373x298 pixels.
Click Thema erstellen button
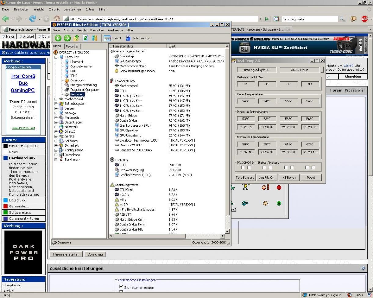click(x=66, y=254)
